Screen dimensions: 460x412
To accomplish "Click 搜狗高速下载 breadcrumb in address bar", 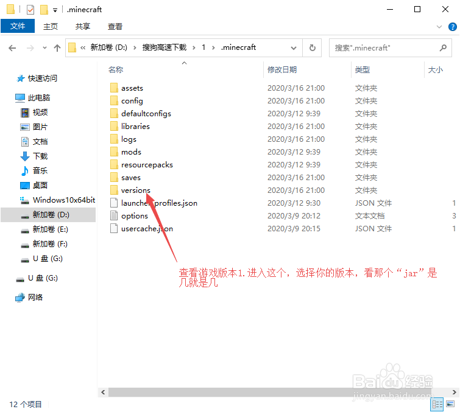I will coord(165,47).
